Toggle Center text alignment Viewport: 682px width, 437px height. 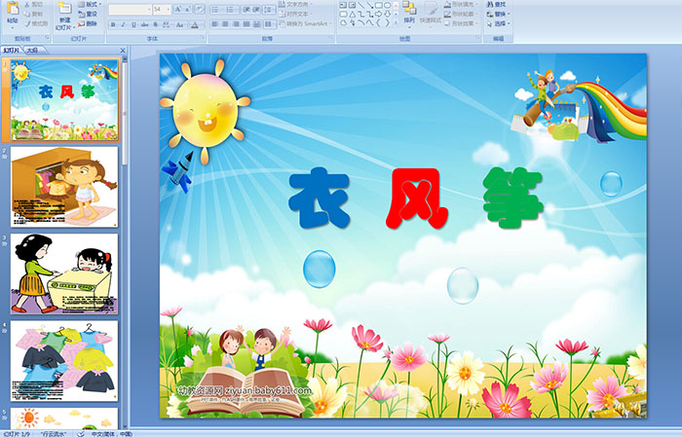point(225,24)
